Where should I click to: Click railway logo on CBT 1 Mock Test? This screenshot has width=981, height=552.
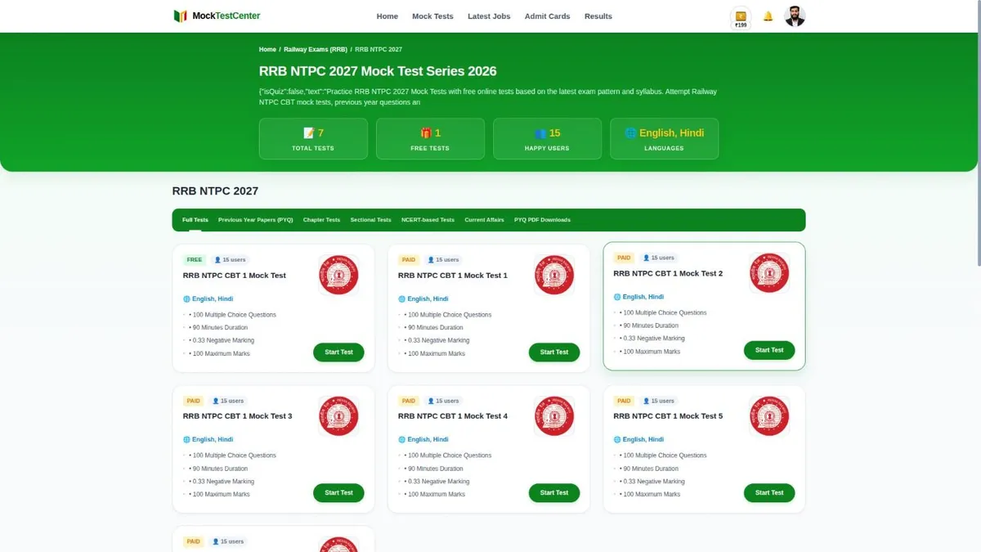(338, 275)
